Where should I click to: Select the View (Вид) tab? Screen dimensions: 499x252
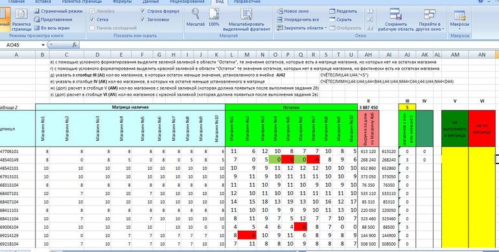219,1
